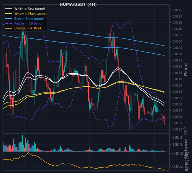This screenshot has height=173, width=192.
Task: Click the 0.0165 price axis label
Action: point(177,86)
